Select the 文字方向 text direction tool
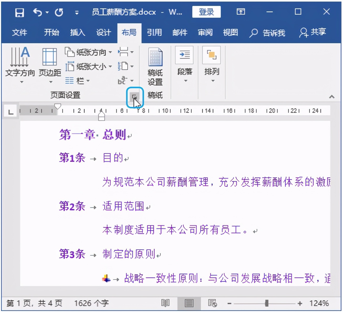Screen dimensions: 343x312 point(20,64)
